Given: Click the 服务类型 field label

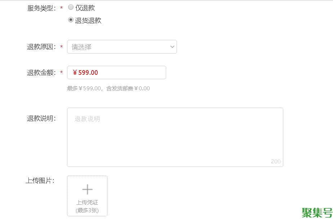Looking at the screenshot, I should [x=41, y=8].
